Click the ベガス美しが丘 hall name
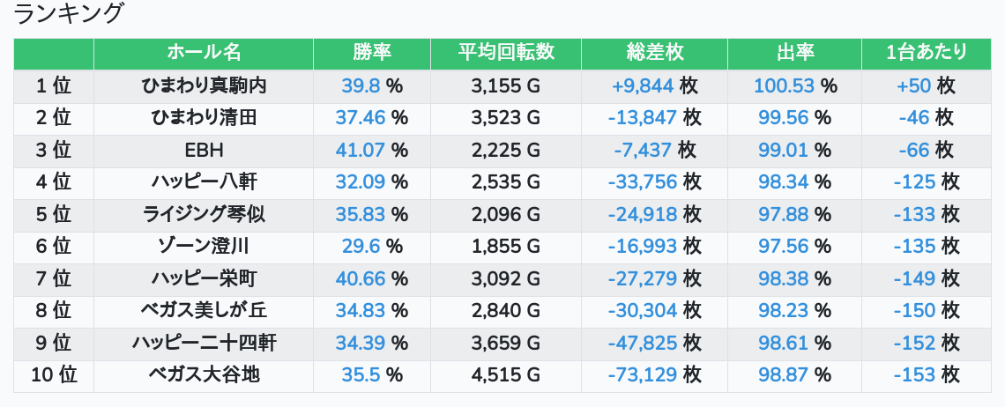 point(204,311)
